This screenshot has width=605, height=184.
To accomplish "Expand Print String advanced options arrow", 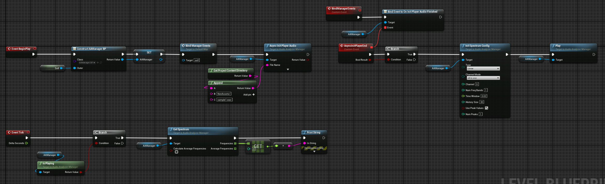I will tap(314, 152).
